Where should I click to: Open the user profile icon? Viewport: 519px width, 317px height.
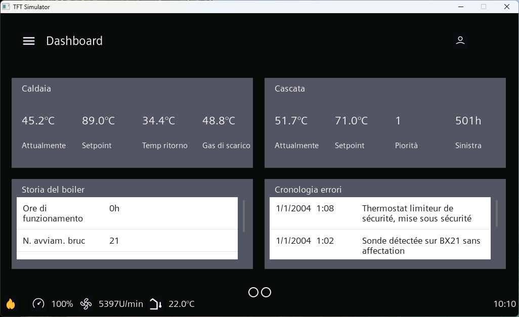point(460,41)
